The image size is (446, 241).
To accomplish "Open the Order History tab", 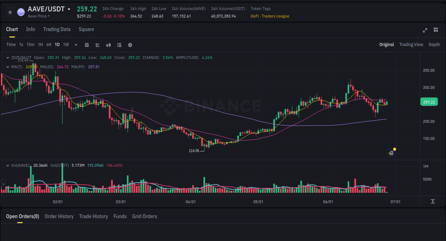I will 59,216.
